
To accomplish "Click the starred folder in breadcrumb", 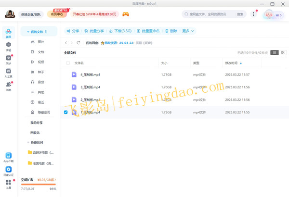I will (109, 43).
